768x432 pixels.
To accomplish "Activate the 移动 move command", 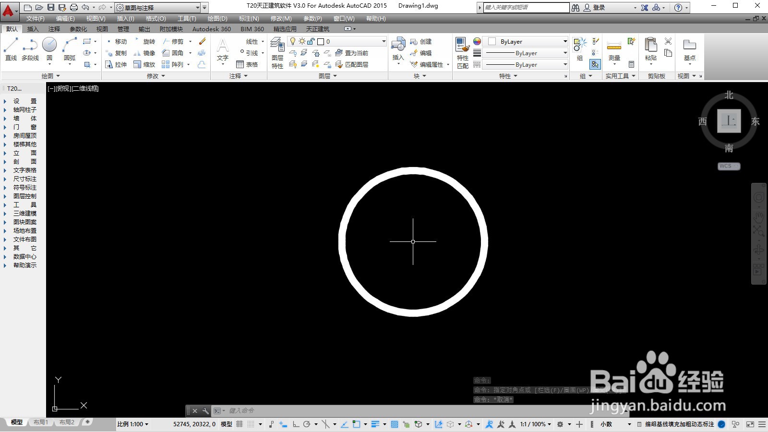I will (x=116, y=42).
